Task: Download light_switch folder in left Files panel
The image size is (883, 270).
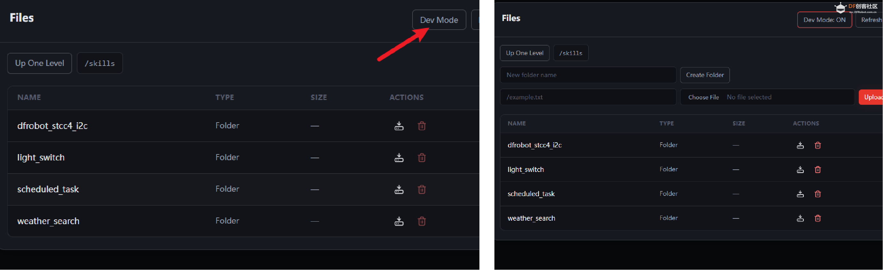Action: (x=399, y=158)
